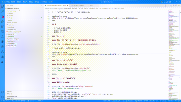Open the Edit menu
This screenshot has height=102, width=181.
(13, 2)
